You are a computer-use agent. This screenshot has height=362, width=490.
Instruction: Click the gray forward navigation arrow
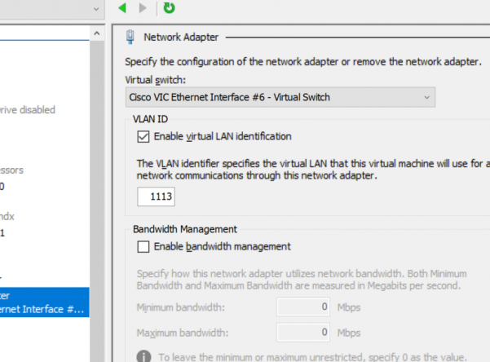143,8
